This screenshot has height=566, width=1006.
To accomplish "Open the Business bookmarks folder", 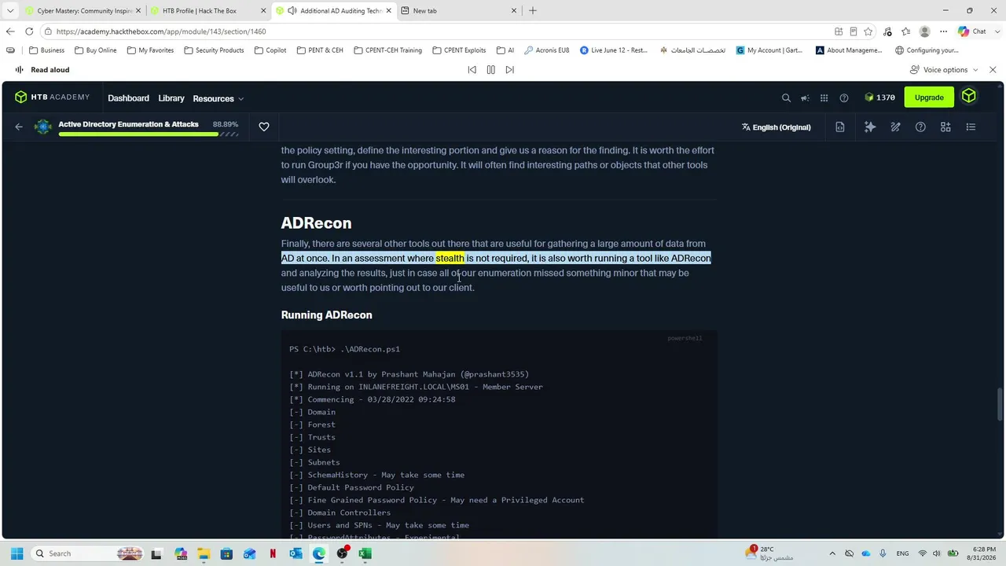I will 46,50.
